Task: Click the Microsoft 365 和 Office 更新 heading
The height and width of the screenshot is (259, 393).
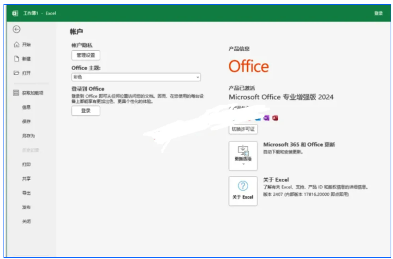Action: click(299, 144)
